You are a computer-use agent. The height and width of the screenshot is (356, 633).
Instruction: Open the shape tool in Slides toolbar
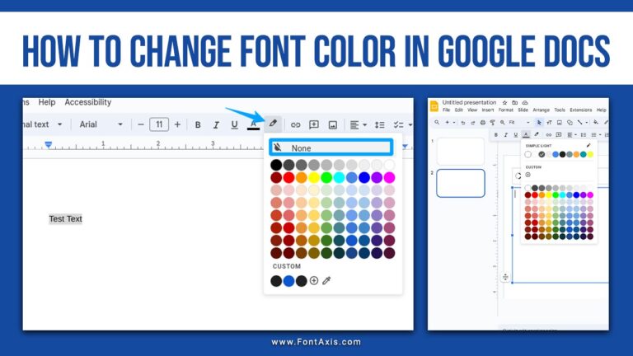pyautogui.click(x=570, y=122)
